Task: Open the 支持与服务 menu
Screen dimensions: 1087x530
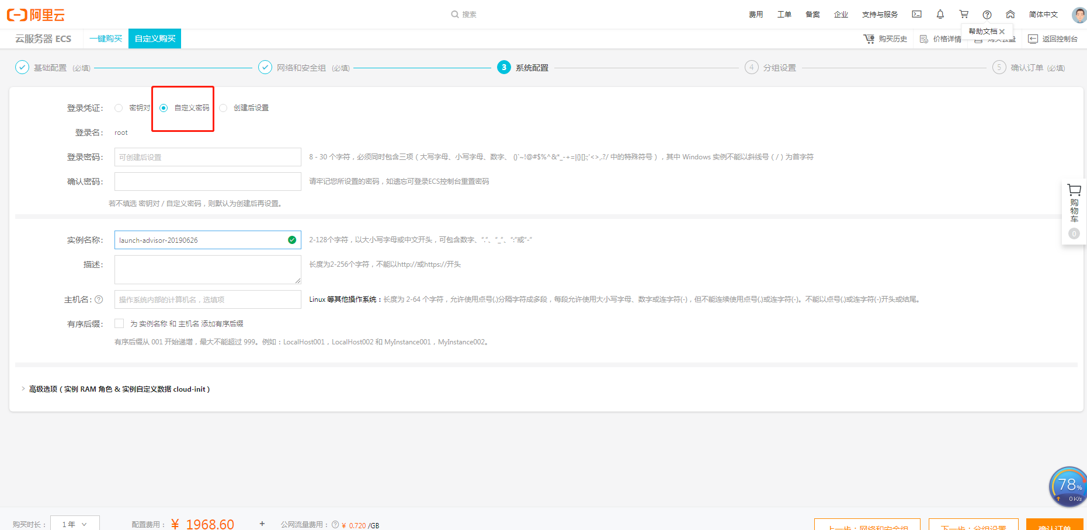Action: [880, 15]
